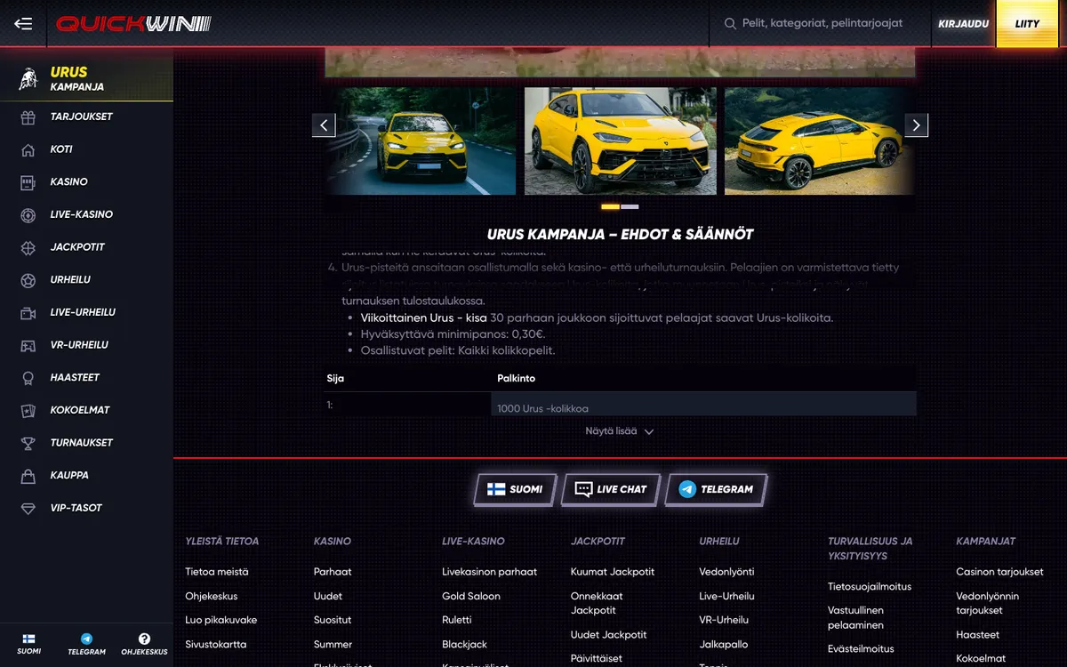The width and height of the screenshot is (1067, 667).
Task: Show next car photo
Action: coord(917,125)
